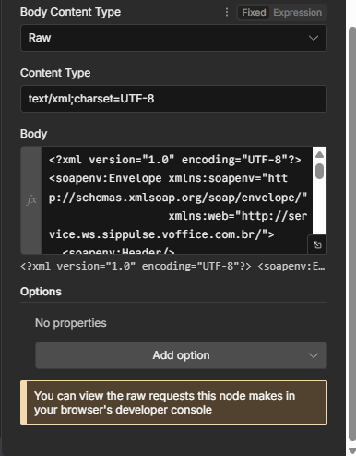Click the panel scroll down arrow
Viewport: 356px width, 456px height.
[x=352, y=450]
